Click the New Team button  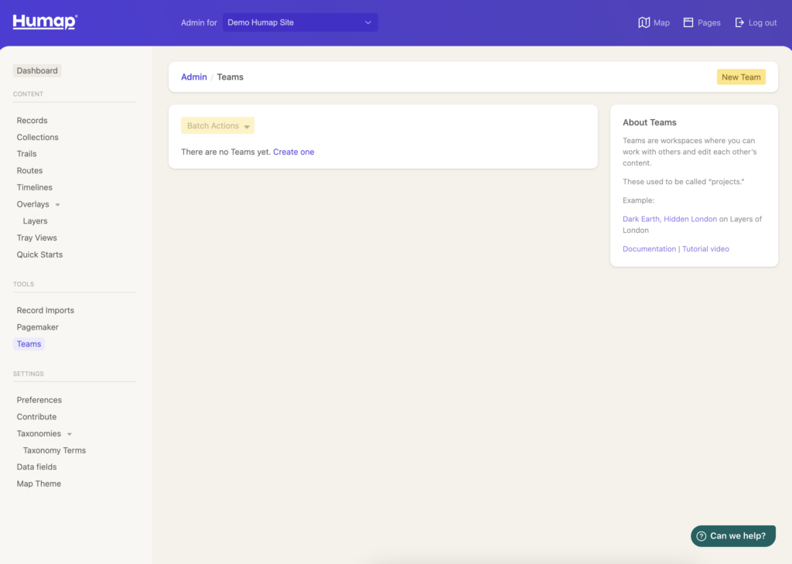pyautogui.click(x=740, y=77)
